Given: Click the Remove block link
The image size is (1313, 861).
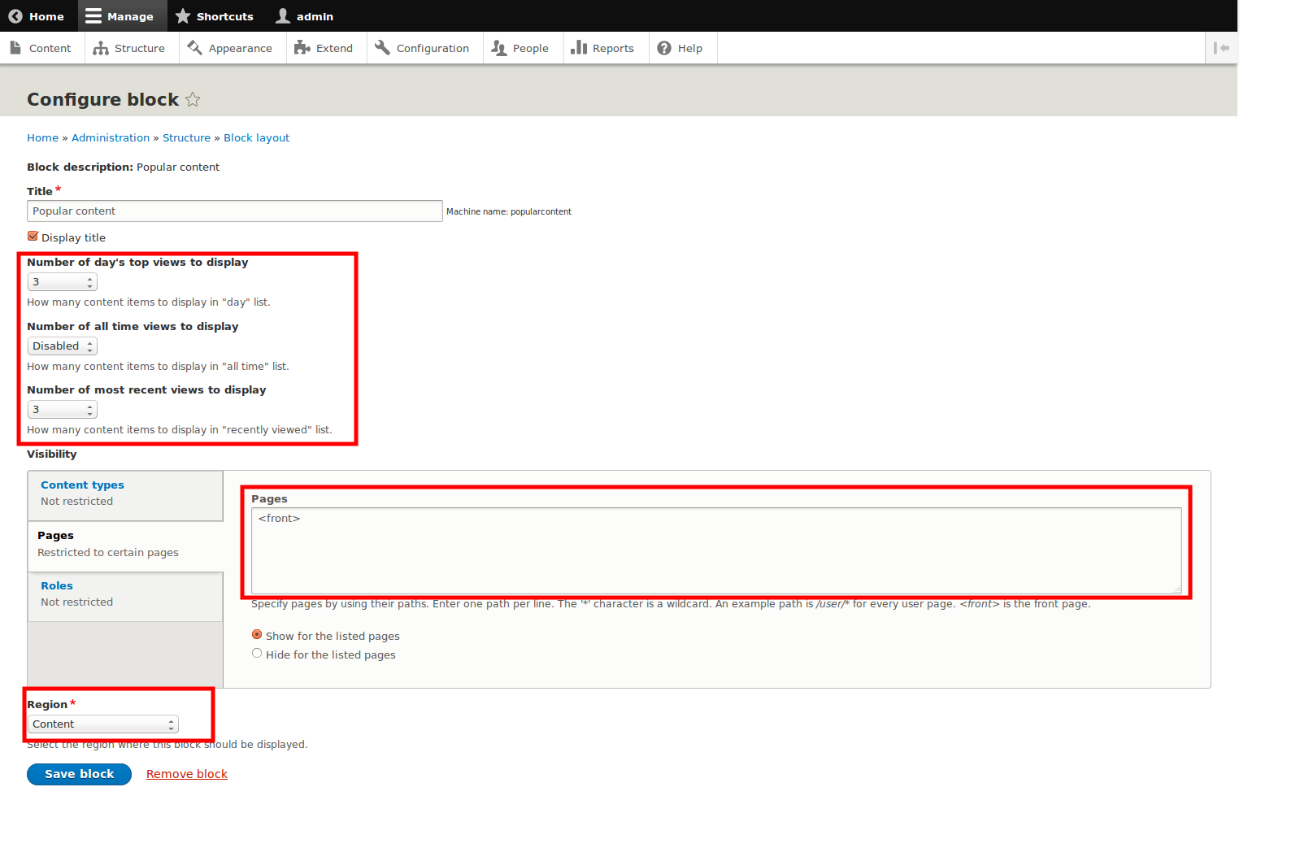Looking at the screenshot, I should click(x=186, y=773).
